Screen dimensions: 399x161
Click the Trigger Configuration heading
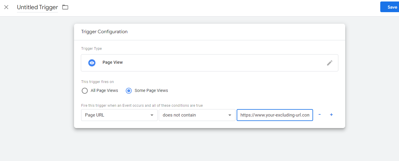[x=104, y=32]
